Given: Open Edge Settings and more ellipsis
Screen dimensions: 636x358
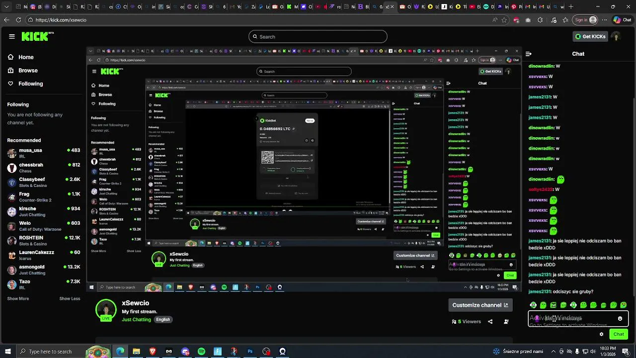Looking at the screenshot, I should (x=605, y=20).
